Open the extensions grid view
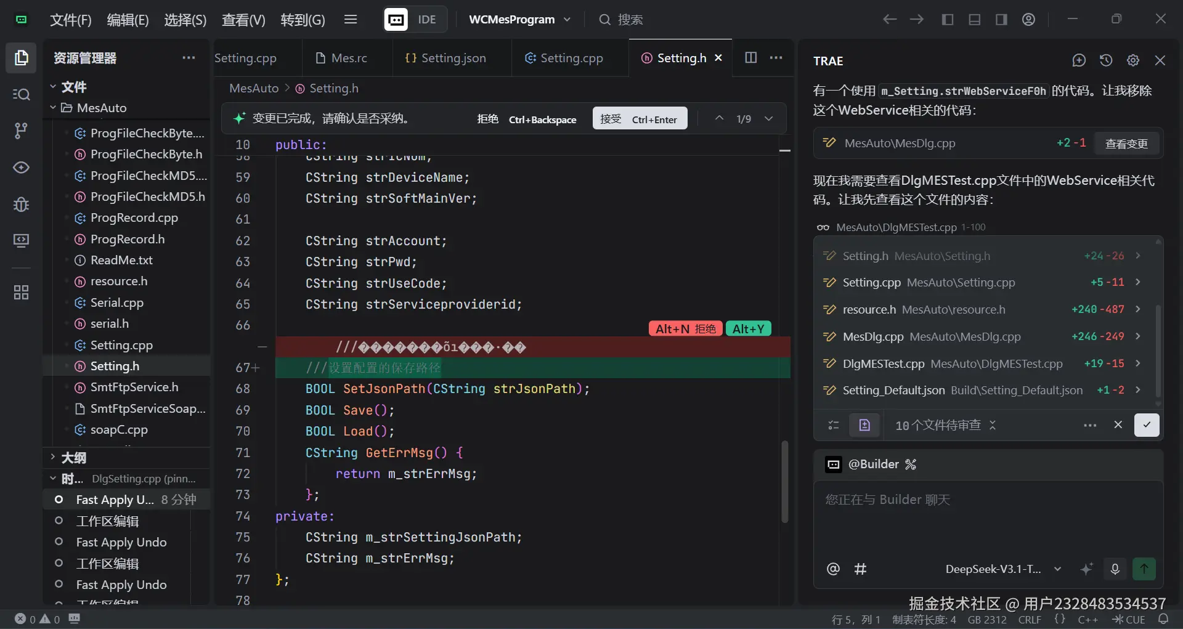 pos(21,292)
